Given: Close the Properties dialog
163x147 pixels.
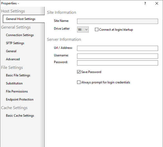Looking at the screenshot, I should tap(157, 3).
